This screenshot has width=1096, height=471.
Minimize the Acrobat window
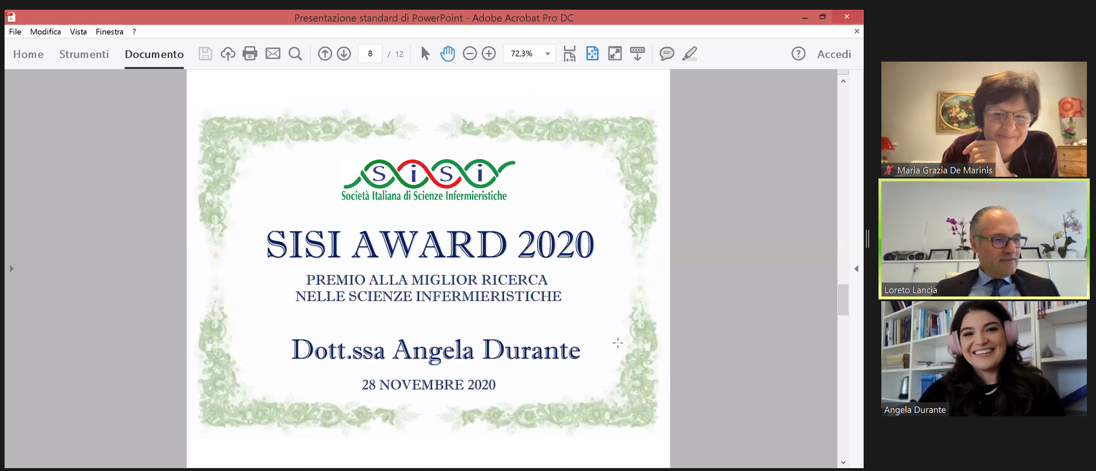pyautogui.click(x=805, y=17)
